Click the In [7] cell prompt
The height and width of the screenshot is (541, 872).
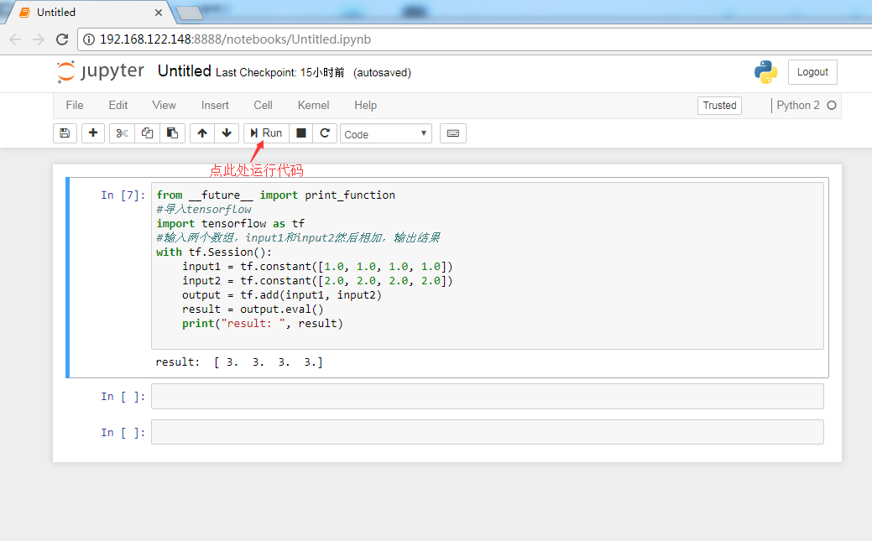123,195
